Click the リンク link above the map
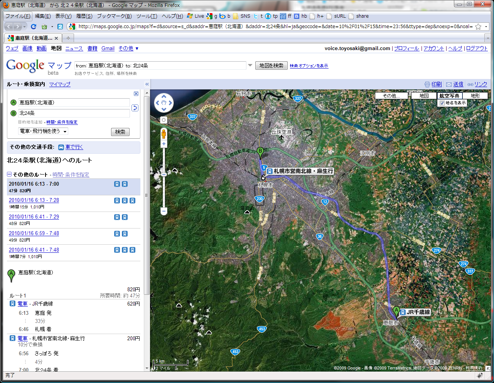Image resolution: width=494 pixels, height=383 pixels. point(481,84)
